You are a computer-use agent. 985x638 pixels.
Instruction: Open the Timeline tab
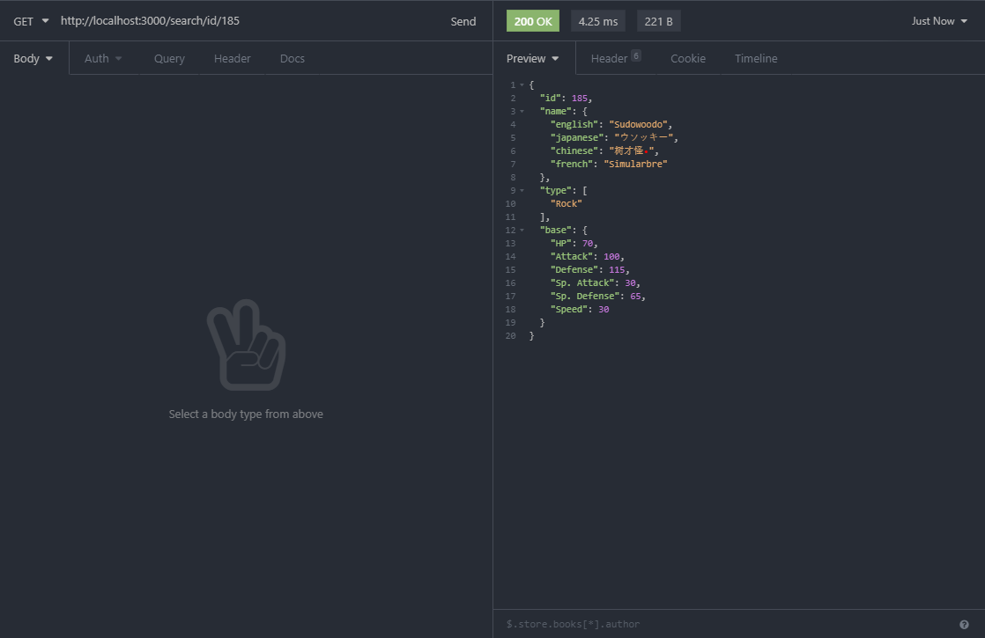pos(756,58)
